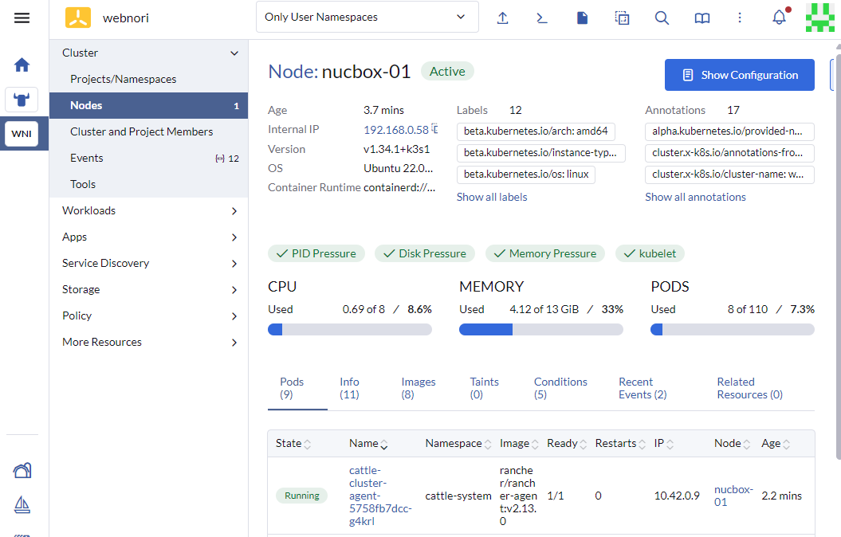Image resolution: width=841 pixels, height=537 pixels.
Task: Sort the table by State column
Action: point(293,444)
